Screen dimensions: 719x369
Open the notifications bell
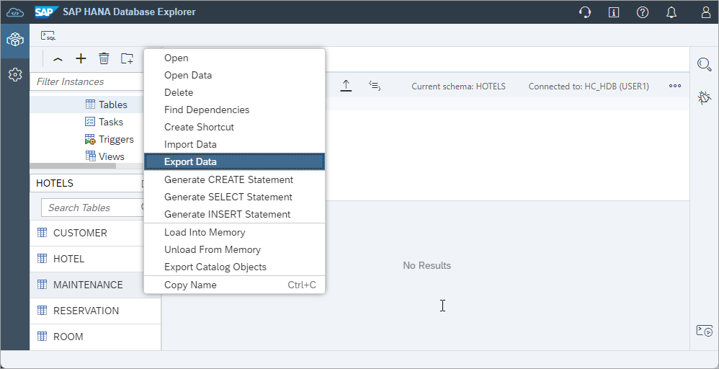click(x=671, y=12)
